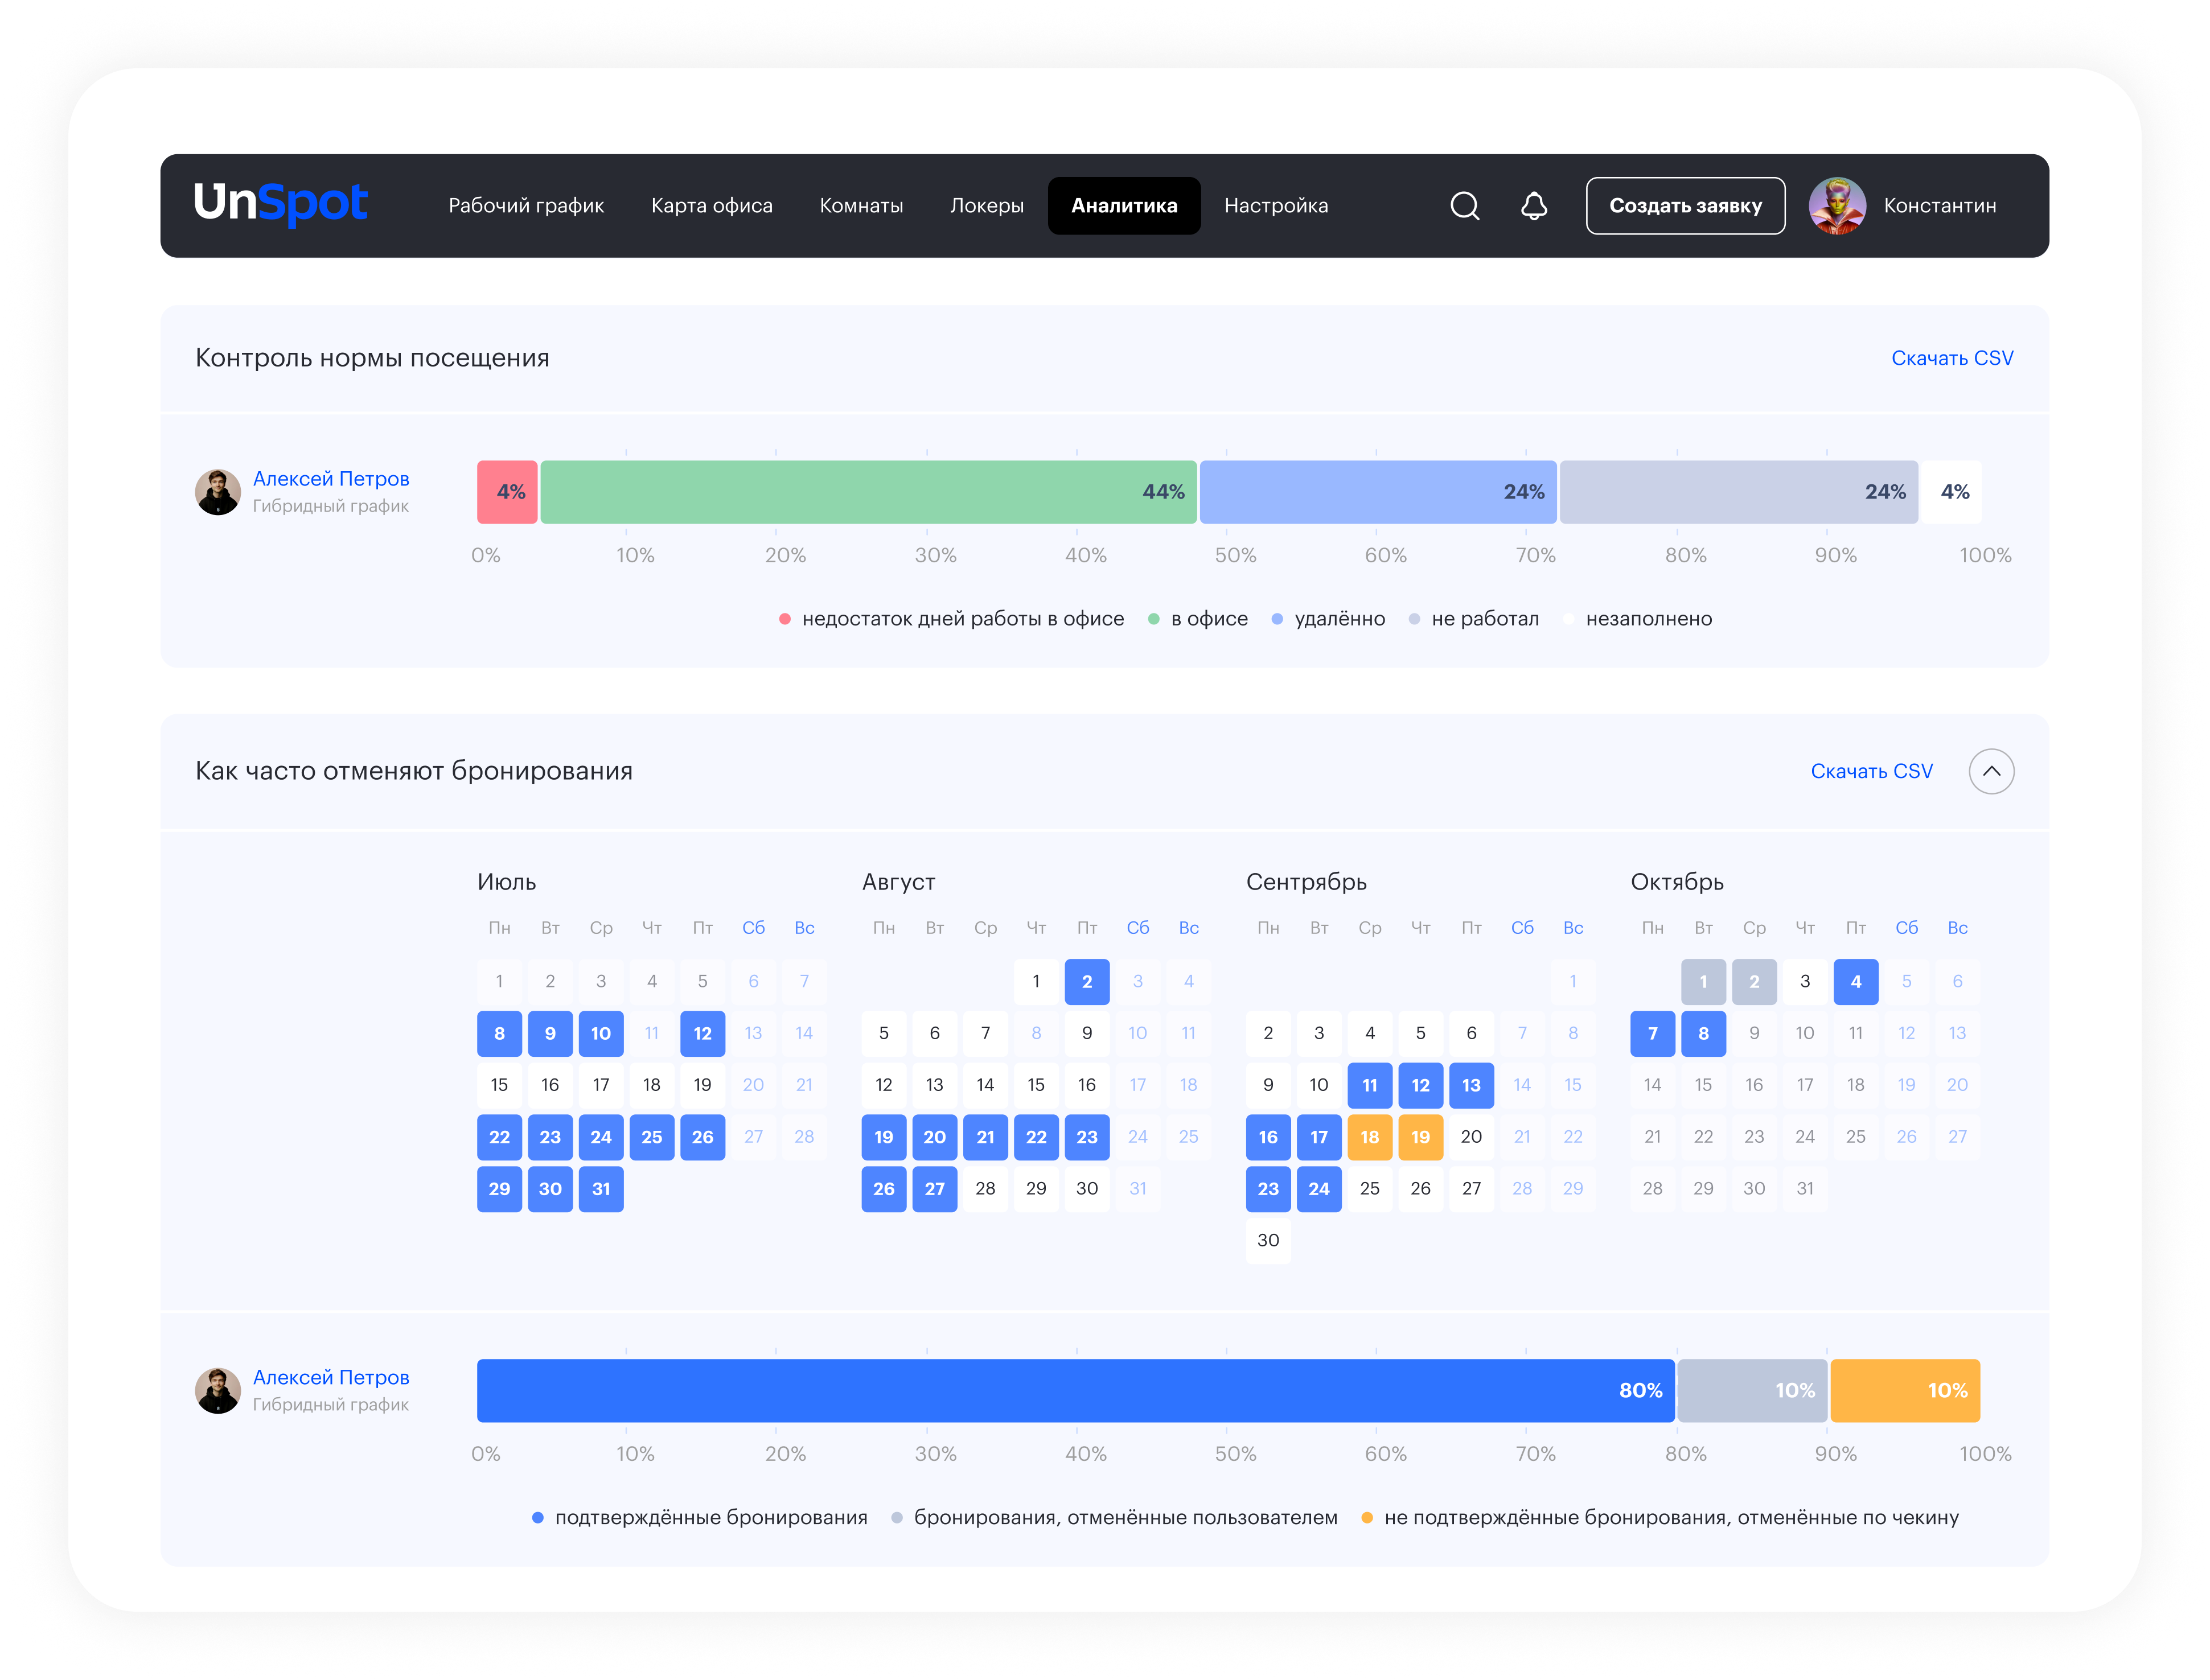Screen dimensions: 2210x1680
Task: Click the UnSpot logo
Action: pyautogui.click(x=280, y=204)
